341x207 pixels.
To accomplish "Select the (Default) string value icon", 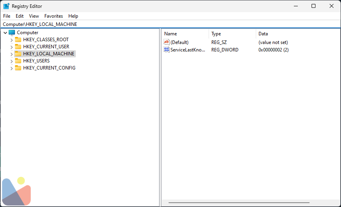I will (167, 42).
